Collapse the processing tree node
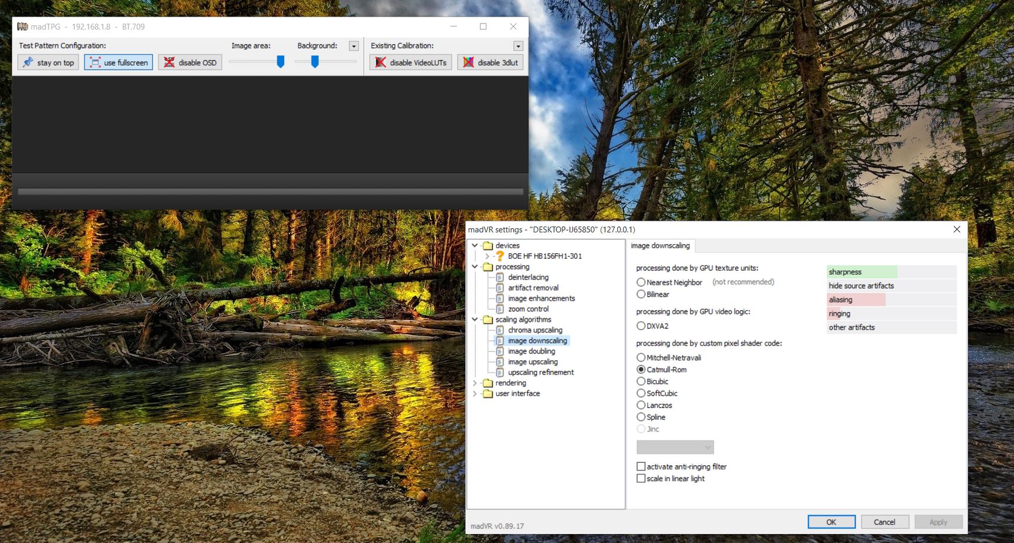This screenshot has height=543, width=1014. 475,266
